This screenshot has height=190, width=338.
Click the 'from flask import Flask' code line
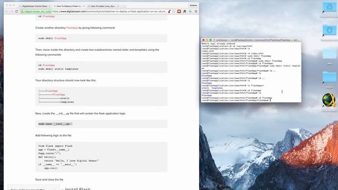click(55, 146)
